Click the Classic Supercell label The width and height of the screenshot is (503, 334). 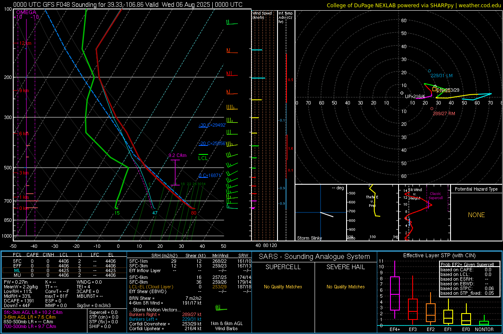pos(436,196)
